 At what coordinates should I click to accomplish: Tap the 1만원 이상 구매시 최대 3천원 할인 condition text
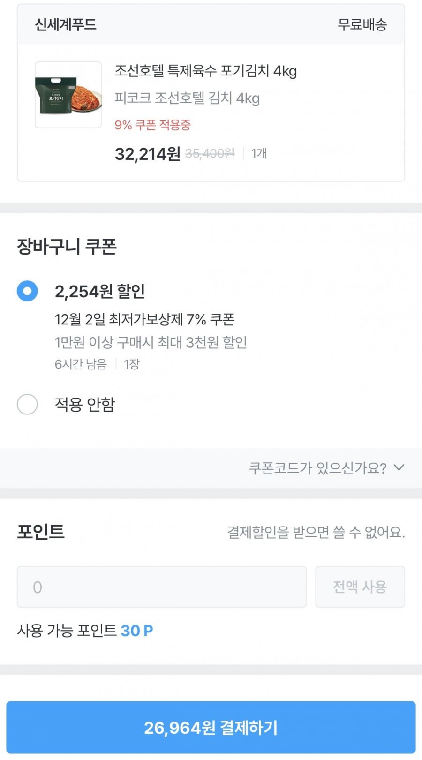151,342
